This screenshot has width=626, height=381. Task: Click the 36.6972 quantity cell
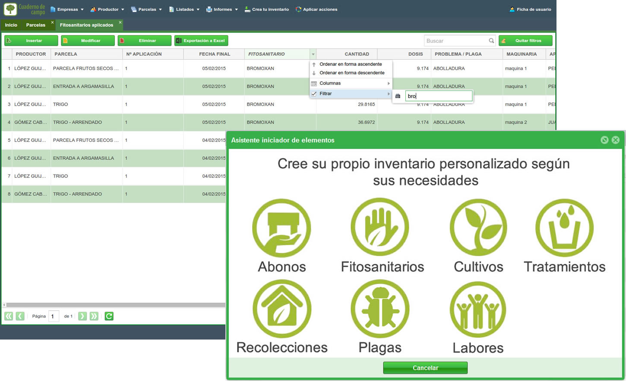pyautogui.click(x=347, y=122)
